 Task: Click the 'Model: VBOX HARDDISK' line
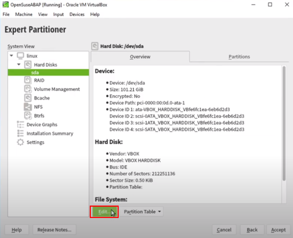coord(135,160)
